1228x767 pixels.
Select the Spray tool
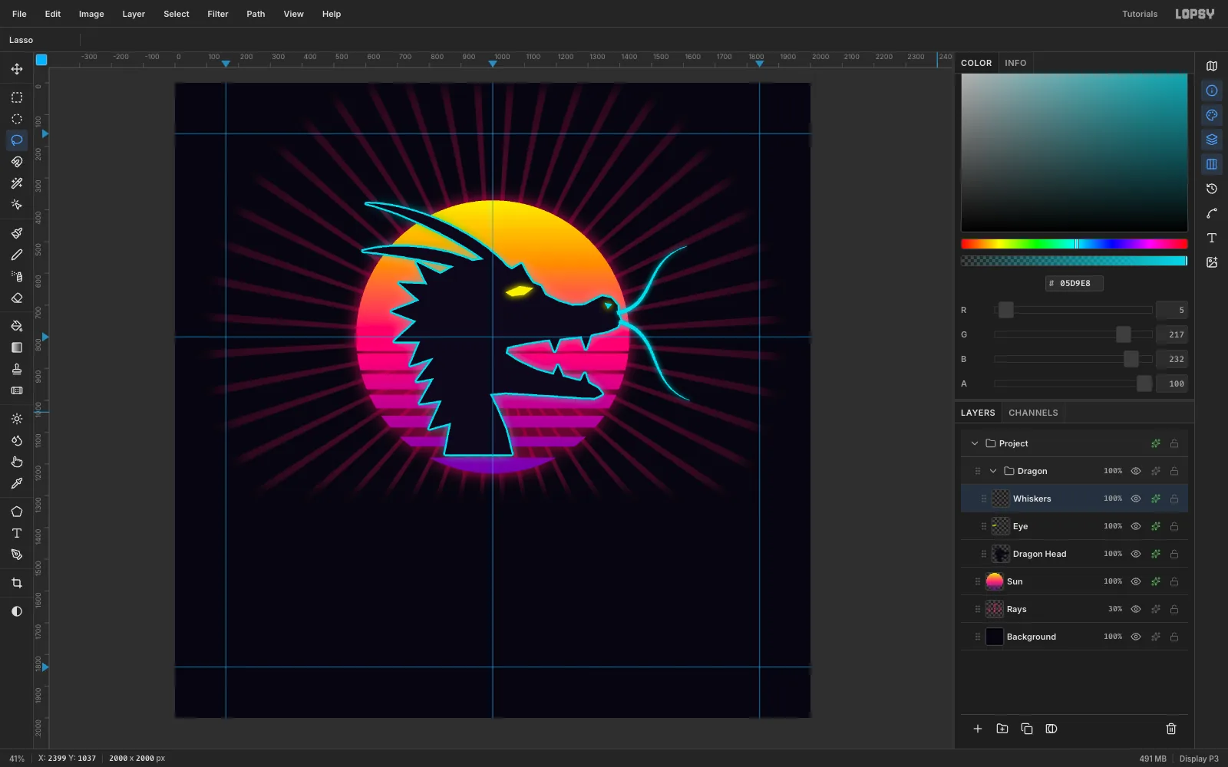[x=17, y=276]
